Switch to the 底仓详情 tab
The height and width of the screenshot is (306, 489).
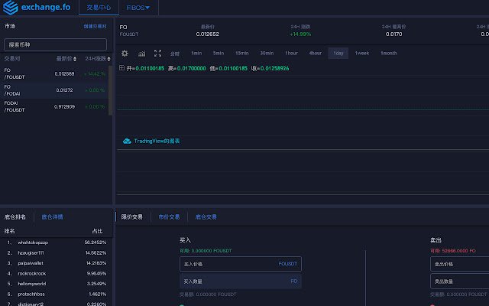point(52,216)
